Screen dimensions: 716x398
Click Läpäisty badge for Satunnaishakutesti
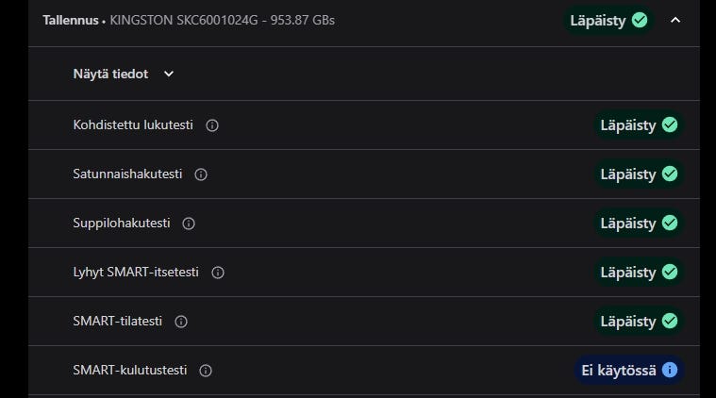point(638,174)
